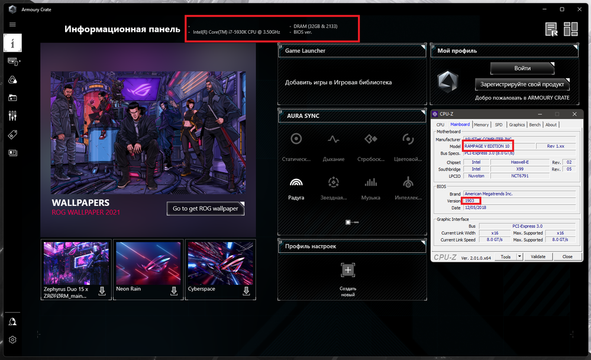This screenshot has height=360, width=591.
Task: Click the NCT6791 LPCIO field
Action: (x=520, y=176)
